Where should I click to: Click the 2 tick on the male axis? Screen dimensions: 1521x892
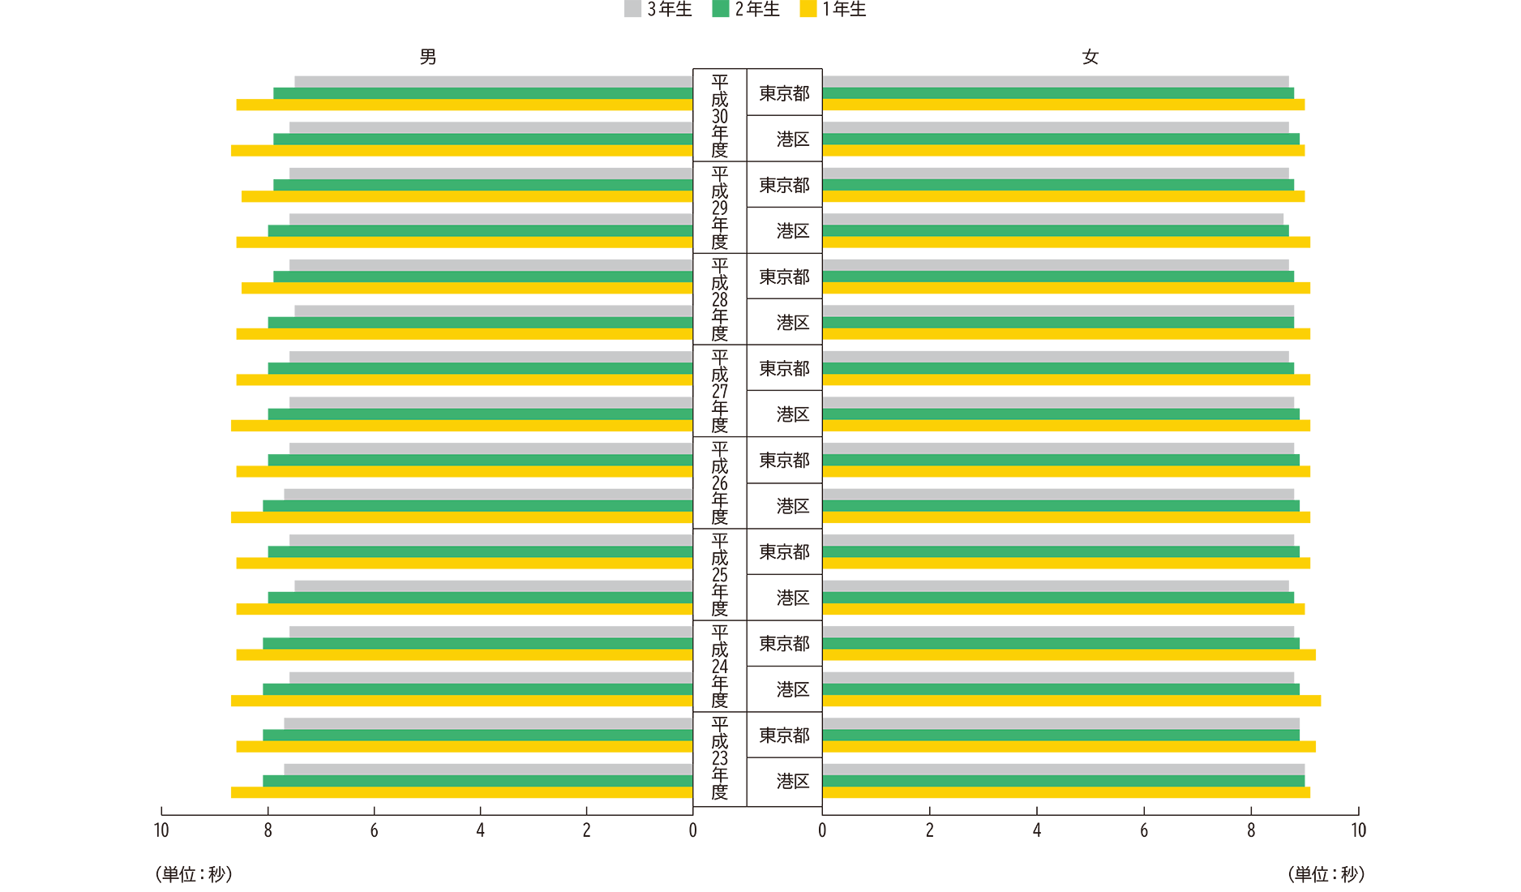[x=586, y=830]
